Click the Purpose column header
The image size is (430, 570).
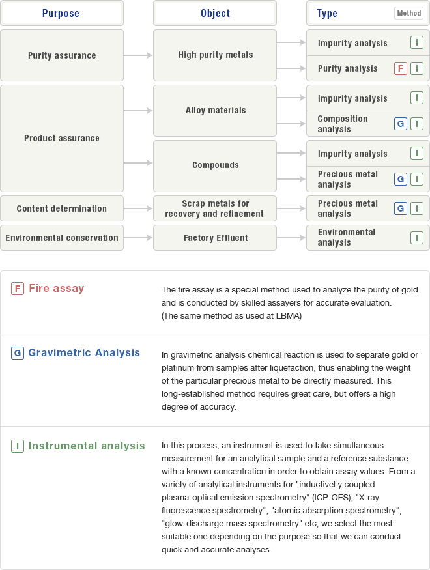click(61, 13)
